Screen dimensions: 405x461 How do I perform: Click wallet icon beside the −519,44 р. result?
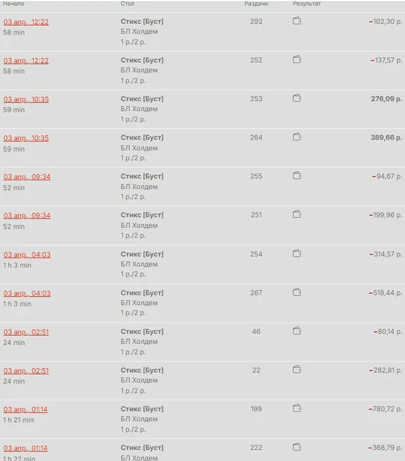click(297, 292)
